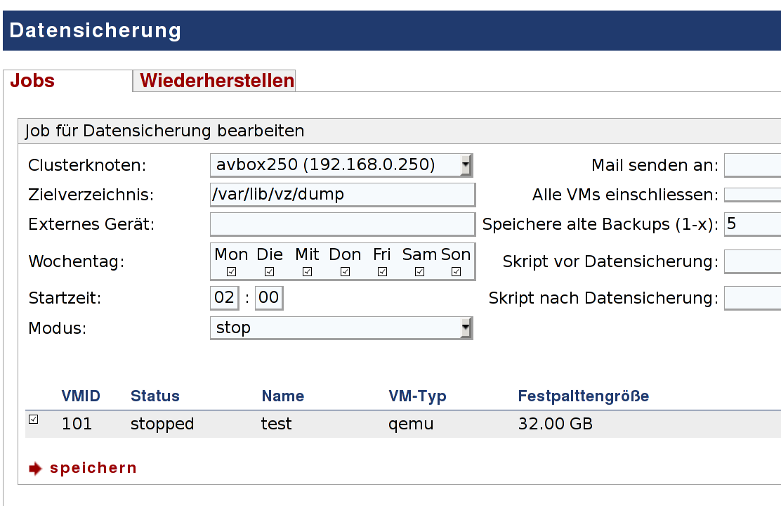Toggle the Sam weekday checkbox

pyautogui.click(x=419, y=271)
